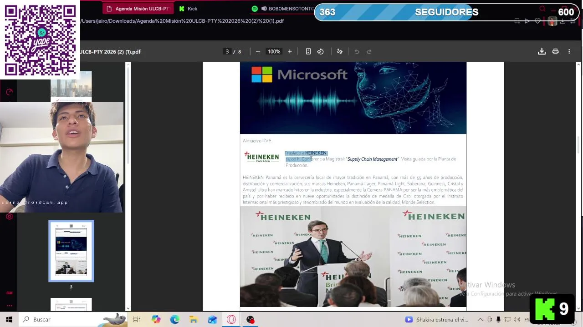Viewport: 583px width, 327px height.
Task: Download the PDF file
Action: [x=542, y=51]
